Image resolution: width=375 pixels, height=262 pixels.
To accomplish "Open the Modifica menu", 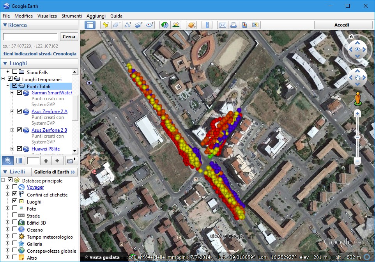I will [23, 16].
